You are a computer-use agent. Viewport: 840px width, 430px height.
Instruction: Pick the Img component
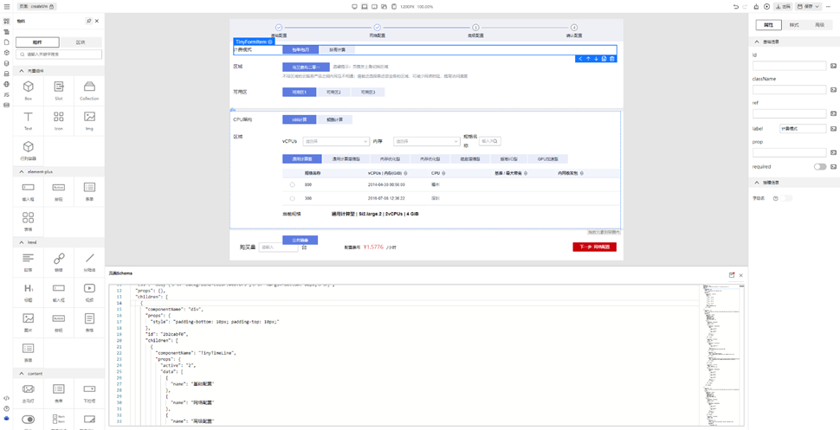(x=89, y=120)
